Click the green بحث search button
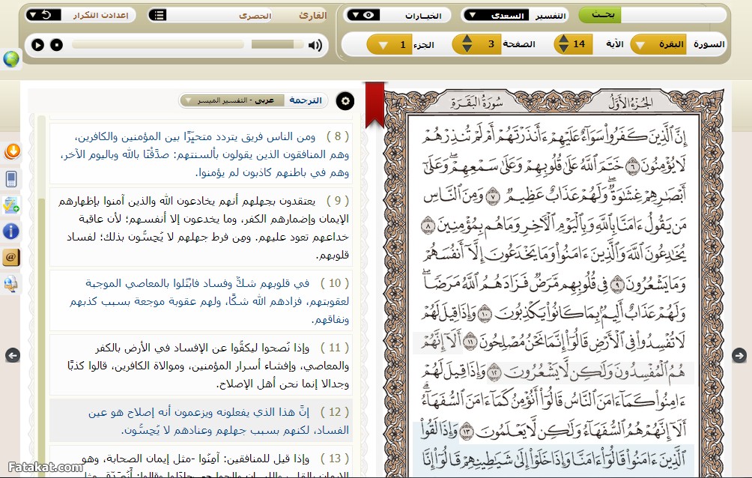 (599, 16)
